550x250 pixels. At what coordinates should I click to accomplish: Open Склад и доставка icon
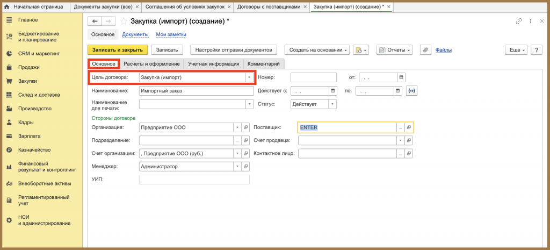pyautogui.click(x=10, y=95)
